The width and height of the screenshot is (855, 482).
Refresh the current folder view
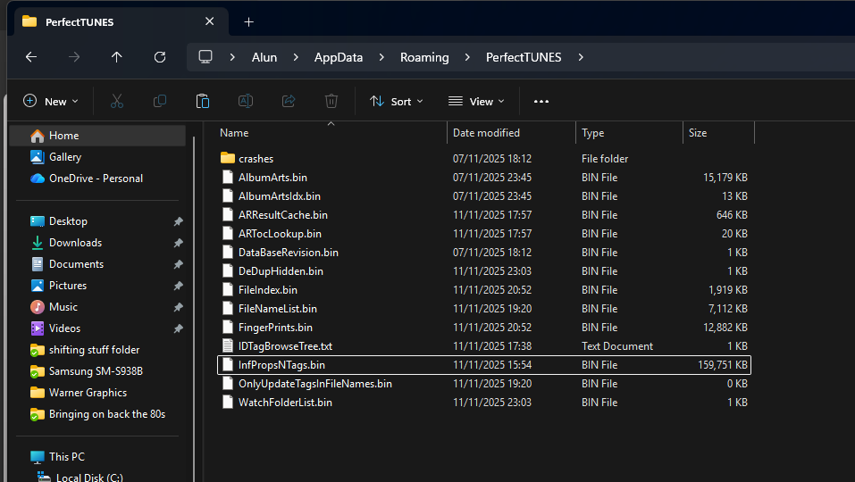pos(160,57)
